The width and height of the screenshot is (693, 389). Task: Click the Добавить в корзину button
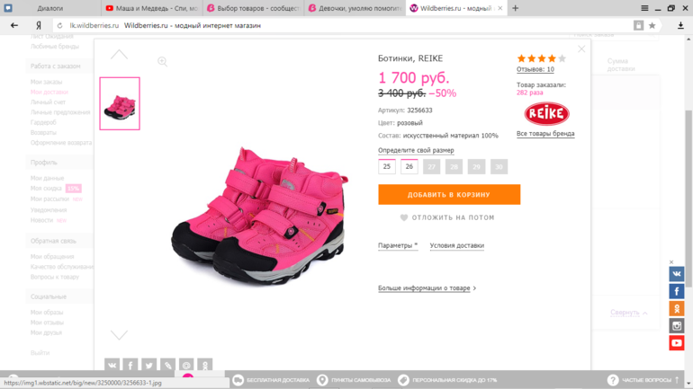click(449, 194)
